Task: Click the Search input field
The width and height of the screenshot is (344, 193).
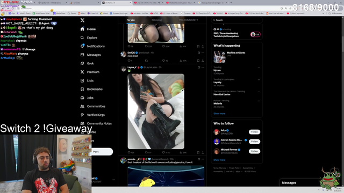Action: pyautogui.click(x=236, y=20)
